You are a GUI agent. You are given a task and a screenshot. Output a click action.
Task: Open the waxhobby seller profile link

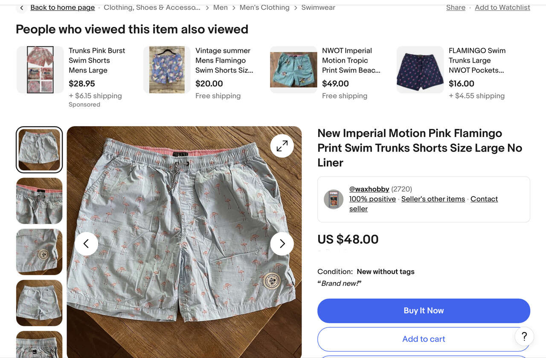click(x=369, y=189)
